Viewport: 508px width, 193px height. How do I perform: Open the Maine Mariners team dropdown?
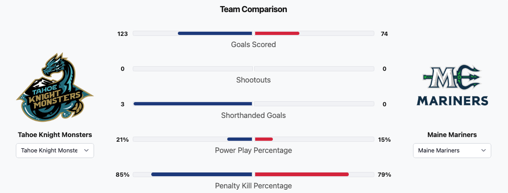coord(452,151)
